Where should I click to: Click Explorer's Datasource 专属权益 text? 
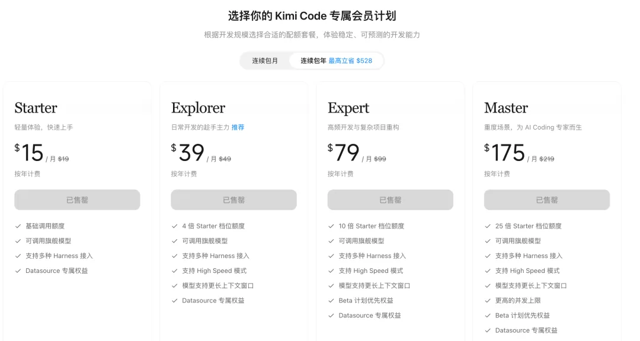[x=213, y=301]
